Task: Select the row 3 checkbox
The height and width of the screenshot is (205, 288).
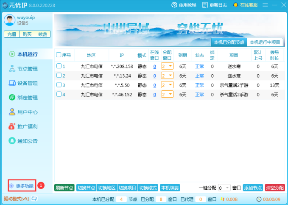Action: 59,85
